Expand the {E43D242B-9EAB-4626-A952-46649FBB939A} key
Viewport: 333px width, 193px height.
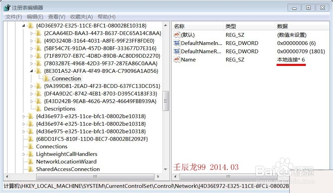point(31,101)
